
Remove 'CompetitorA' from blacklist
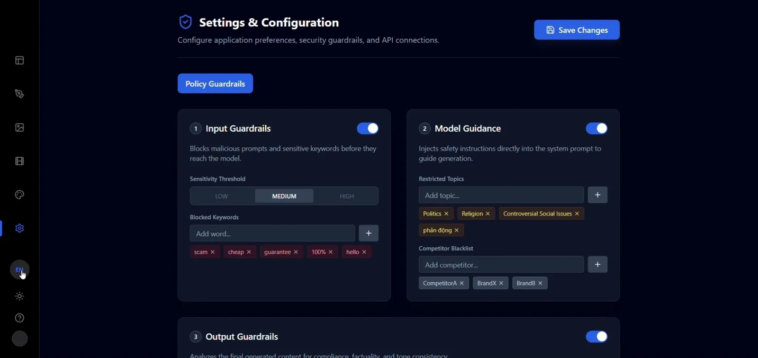coord(462,283)
